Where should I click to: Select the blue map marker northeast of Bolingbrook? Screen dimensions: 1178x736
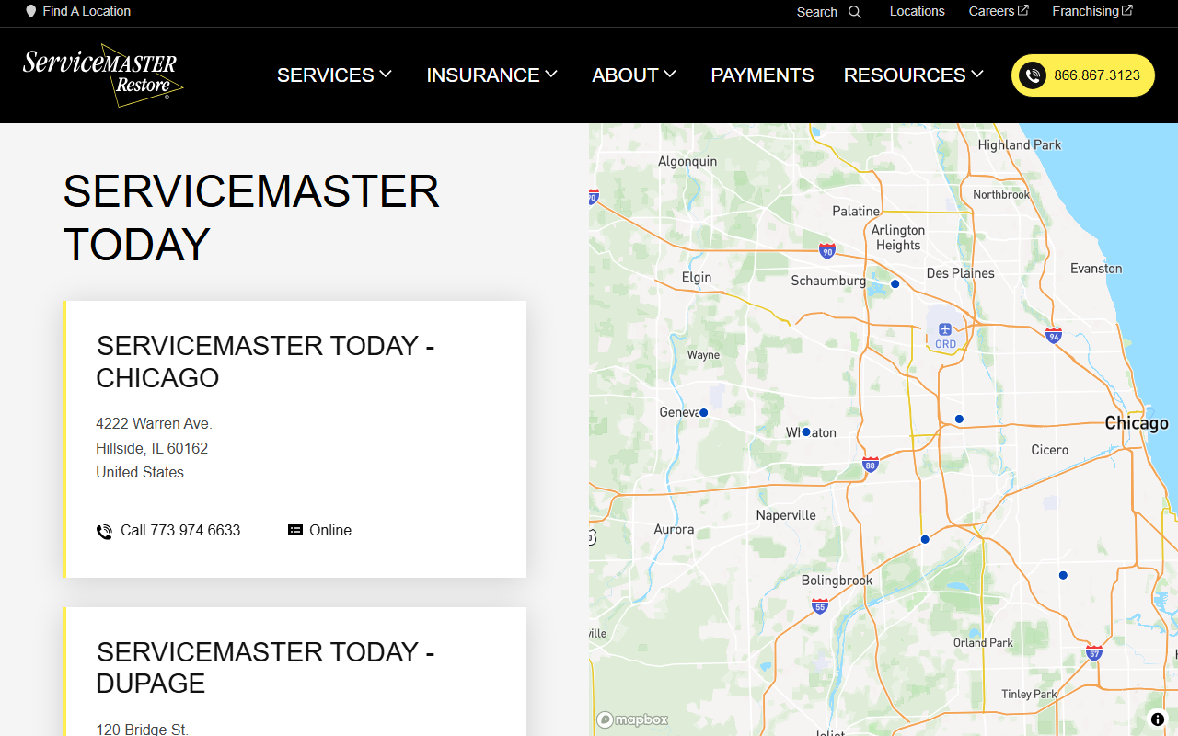pyautogui.click(x=925, y=539)
